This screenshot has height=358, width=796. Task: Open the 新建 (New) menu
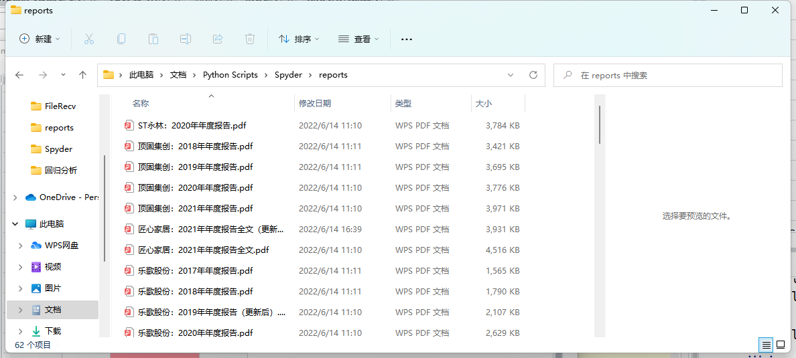pos(40,39)
